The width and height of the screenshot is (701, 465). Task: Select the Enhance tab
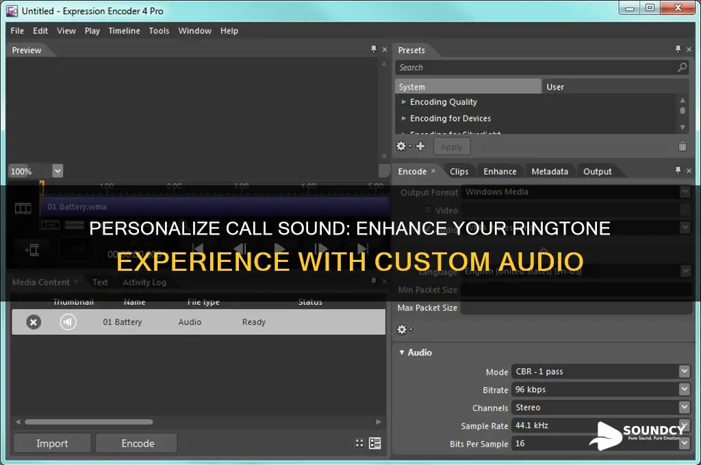coord(500,172)
